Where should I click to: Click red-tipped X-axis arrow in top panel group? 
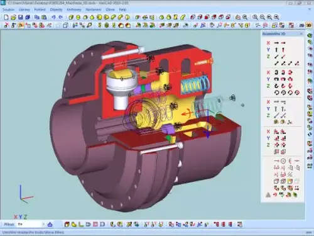pyautogui.click(x=283, y=43)
